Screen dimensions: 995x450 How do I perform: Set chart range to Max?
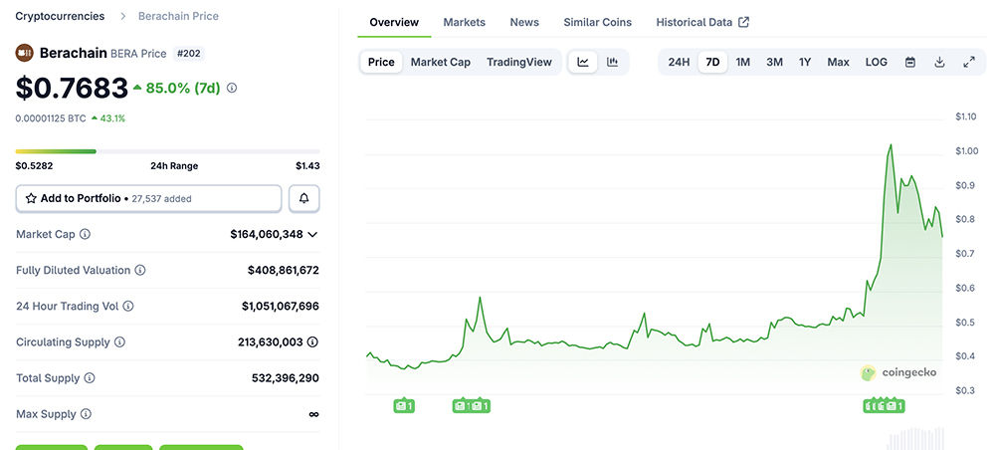pos(838,62)
